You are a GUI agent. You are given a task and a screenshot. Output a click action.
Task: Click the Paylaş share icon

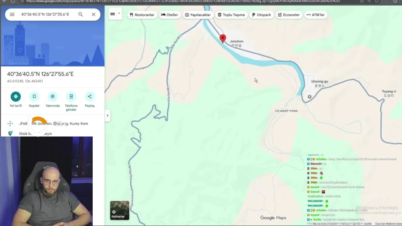(90, 96)
